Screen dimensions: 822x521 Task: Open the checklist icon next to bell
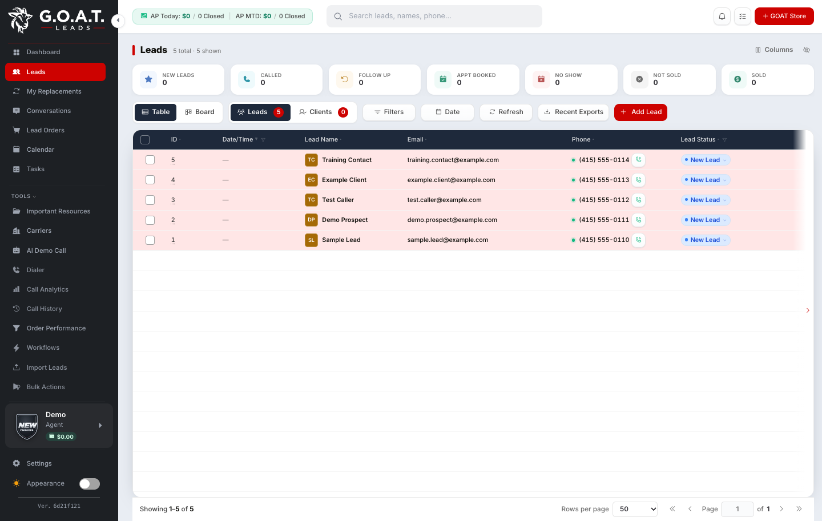(743, 16)
